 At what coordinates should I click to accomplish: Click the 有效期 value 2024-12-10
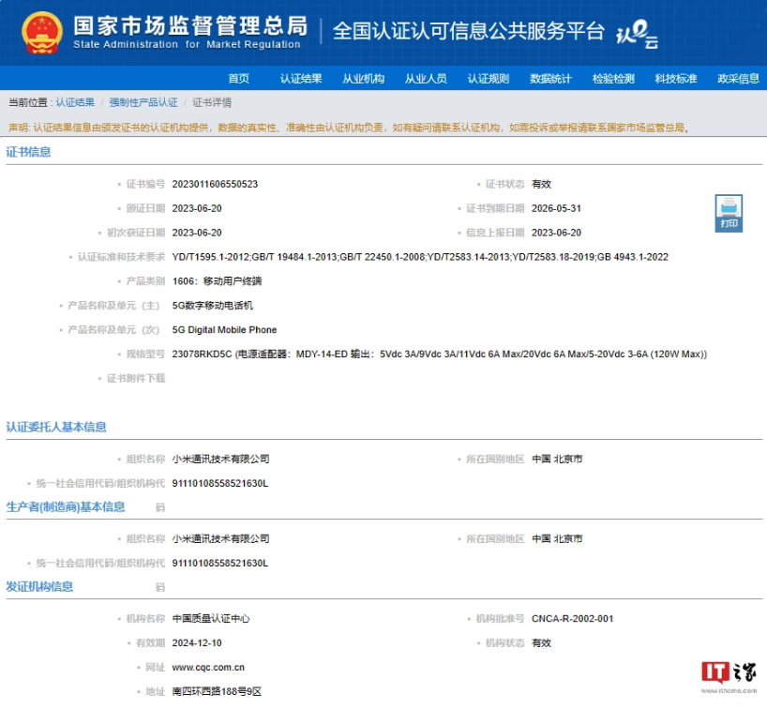click(197, 643)
